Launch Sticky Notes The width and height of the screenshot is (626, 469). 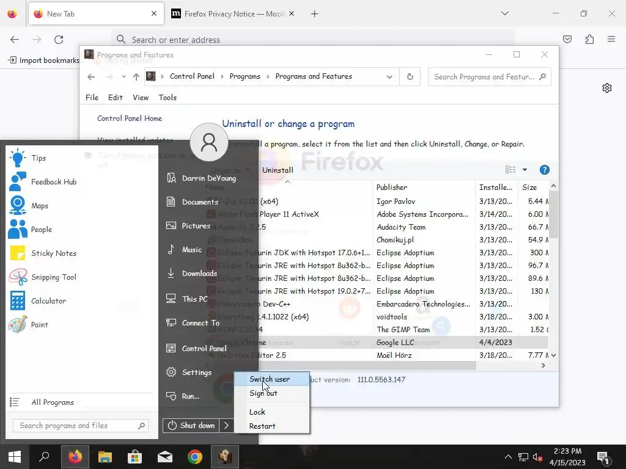43,253
